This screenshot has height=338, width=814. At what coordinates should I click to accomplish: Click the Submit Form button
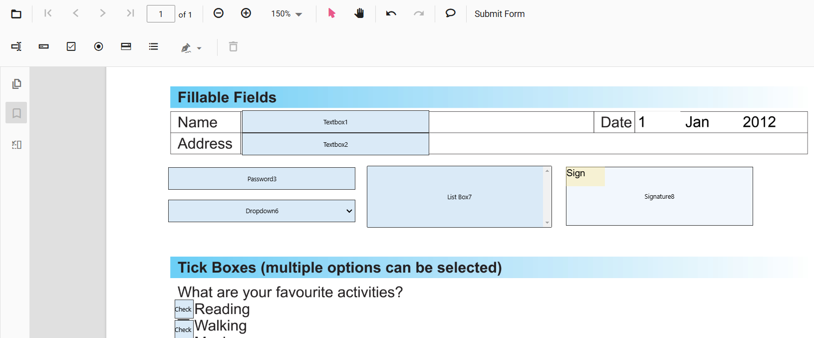pos(499,13)
